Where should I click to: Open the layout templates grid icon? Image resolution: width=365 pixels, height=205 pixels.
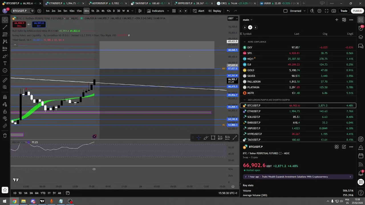pyautogui.click(x=174, y=11)
